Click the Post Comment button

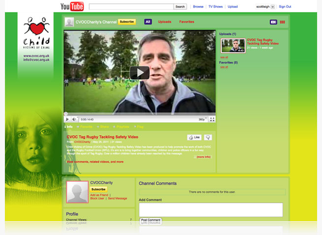click(x=150, y=220)
